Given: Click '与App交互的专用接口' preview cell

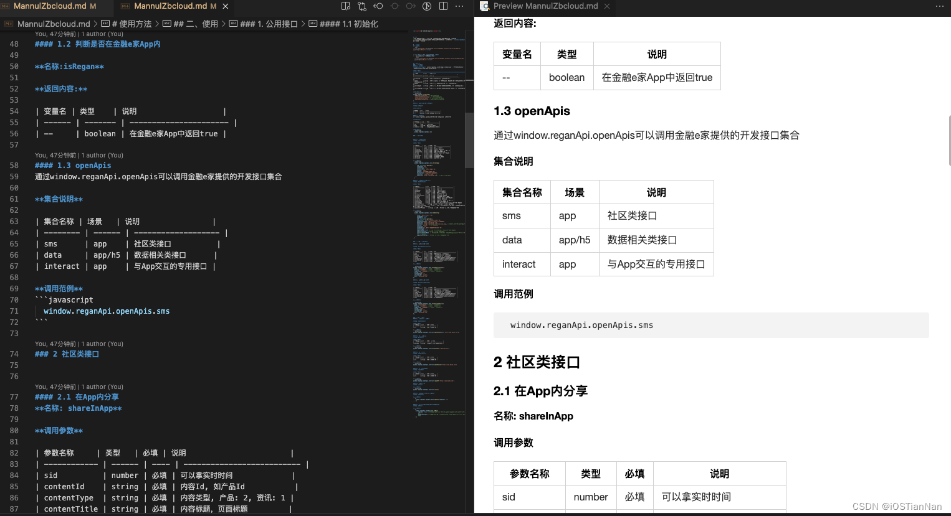Looking at the screenshot, I should click(x=656, y=264).
